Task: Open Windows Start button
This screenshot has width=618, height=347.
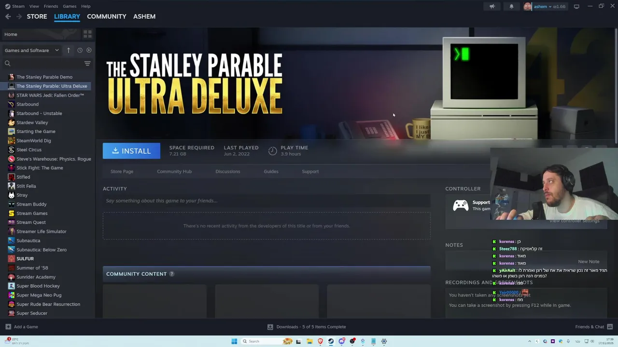Action: (234, 341)
